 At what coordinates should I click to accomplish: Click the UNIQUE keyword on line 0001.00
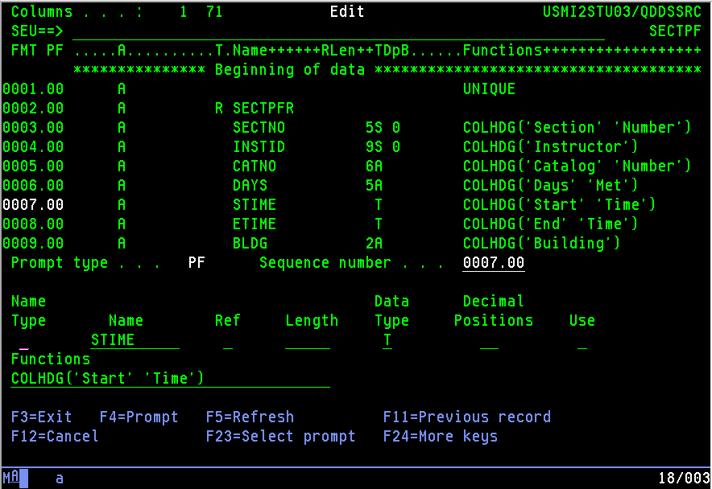[x=488, y=88]
